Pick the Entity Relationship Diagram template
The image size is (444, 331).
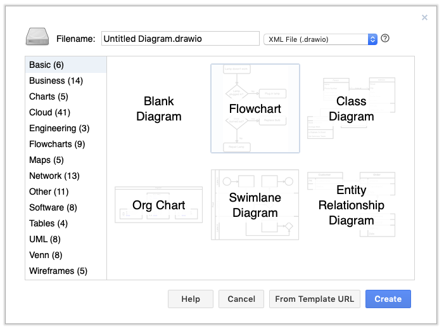pyautogui.click(x=352, y=205)
